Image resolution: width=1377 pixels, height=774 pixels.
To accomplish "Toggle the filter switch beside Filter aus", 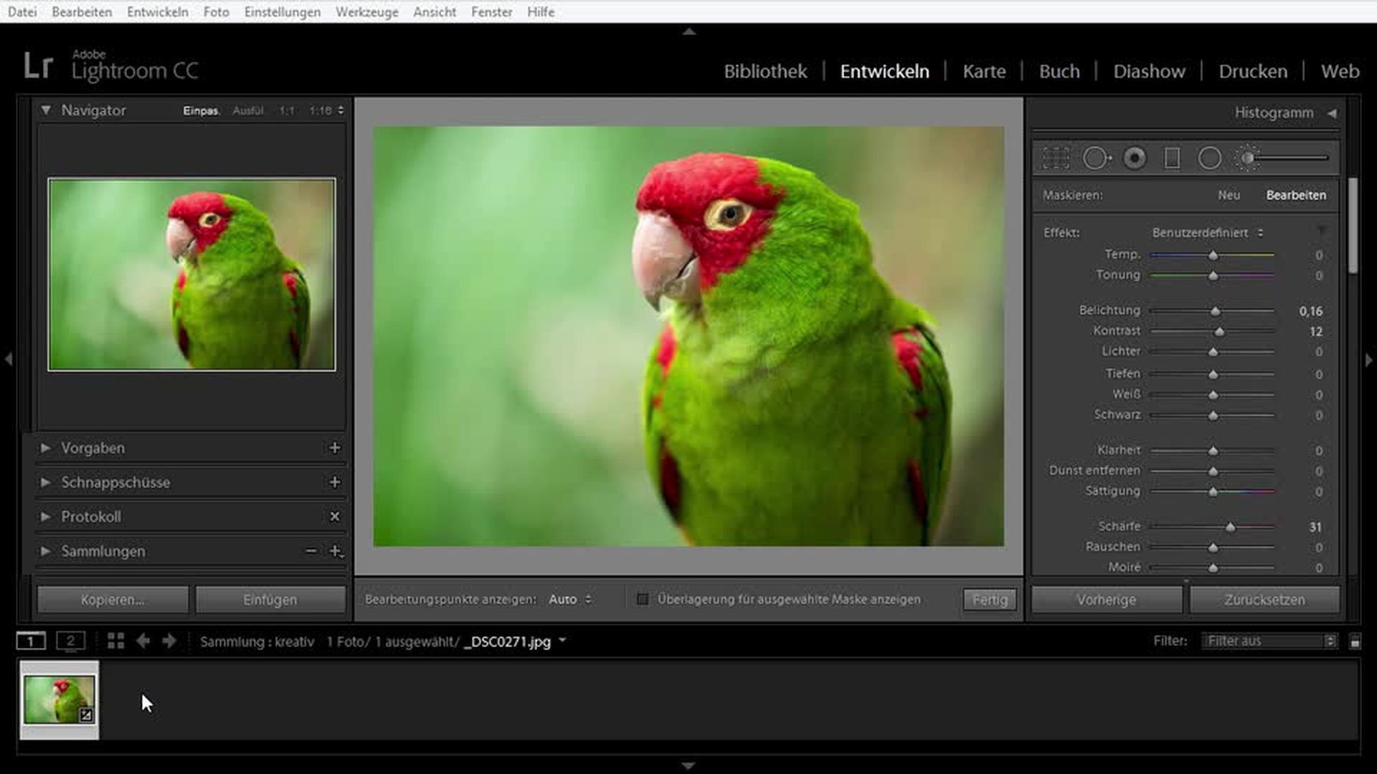I will coord(1355,641).
